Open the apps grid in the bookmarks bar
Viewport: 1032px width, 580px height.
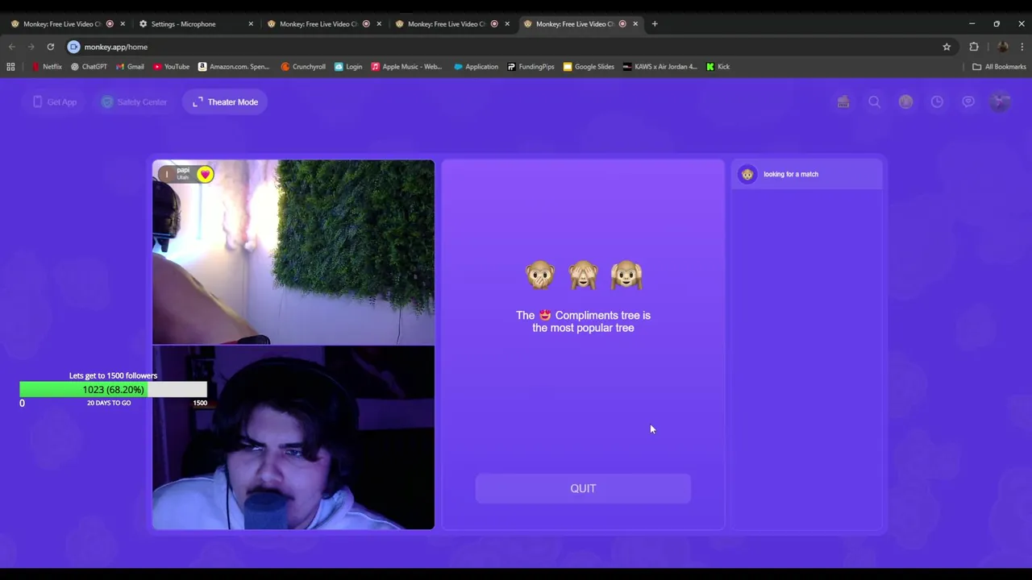point(10,67)
